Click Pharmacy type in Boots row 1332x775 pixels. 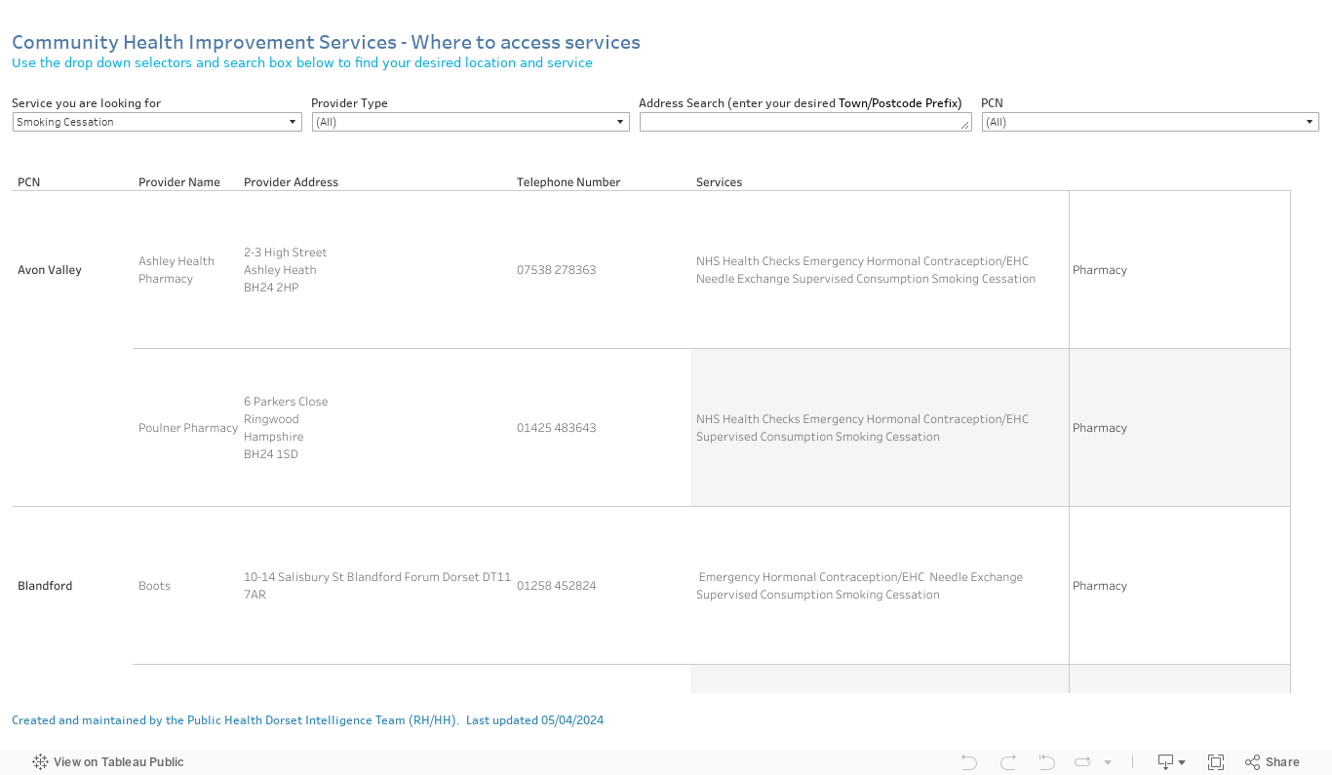1100,586
